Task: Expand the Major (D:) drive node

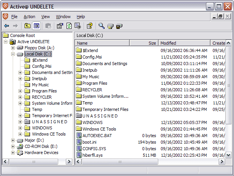Action: (13, 140)
